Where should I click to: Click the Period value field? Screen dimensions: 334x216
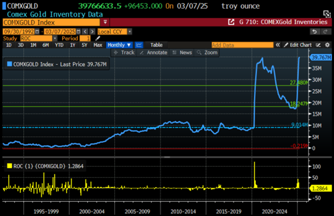pos(85,38)
